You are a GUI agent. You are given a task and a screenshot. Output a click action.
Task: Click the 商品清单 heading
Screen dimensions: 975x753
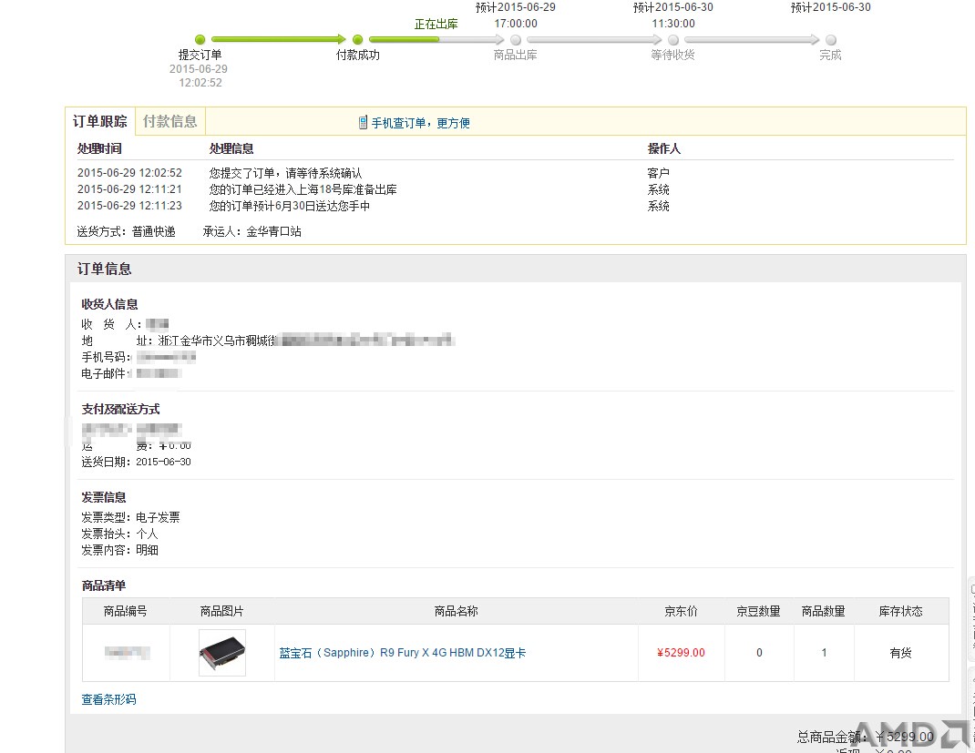point(104,585)
